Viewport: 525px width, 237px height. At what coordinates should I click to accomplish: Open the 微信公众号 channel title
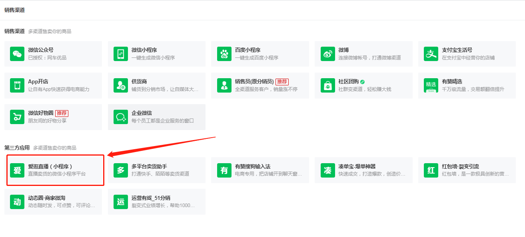[x=41, y=50]
